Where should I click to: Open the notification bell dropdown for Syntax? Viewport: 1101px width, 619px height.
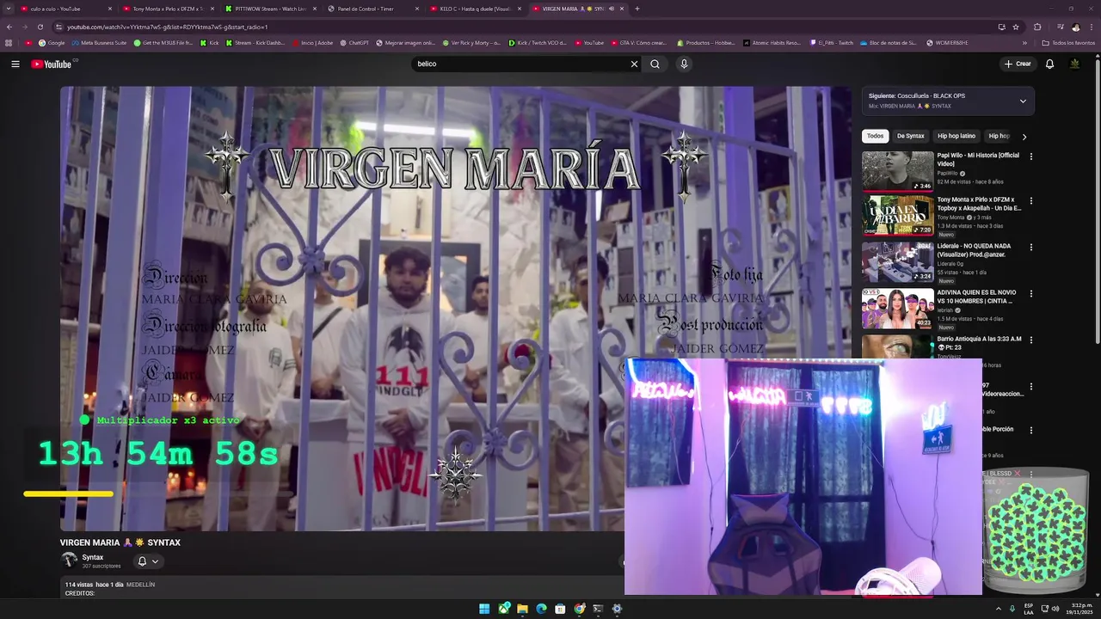tap(148, 561)
